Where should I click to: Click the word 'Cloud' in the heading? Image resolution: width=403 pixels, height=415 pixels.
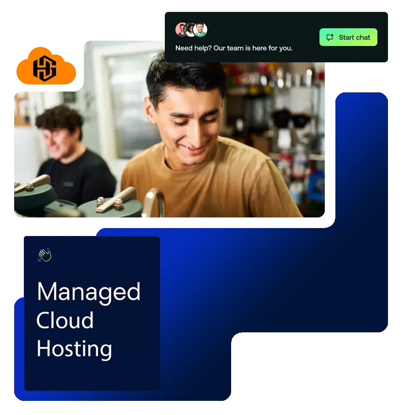65,320
